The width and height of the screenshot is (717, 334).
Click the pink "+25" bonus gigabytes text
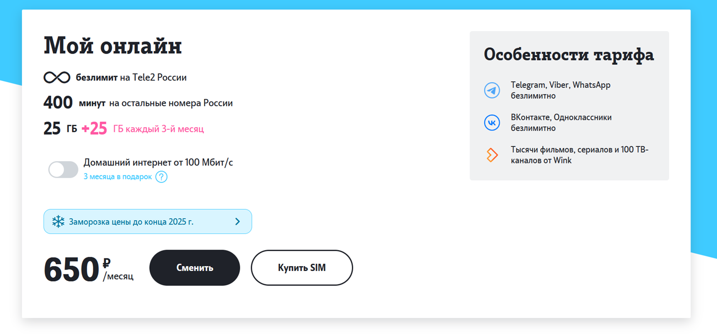click(94, 129)
